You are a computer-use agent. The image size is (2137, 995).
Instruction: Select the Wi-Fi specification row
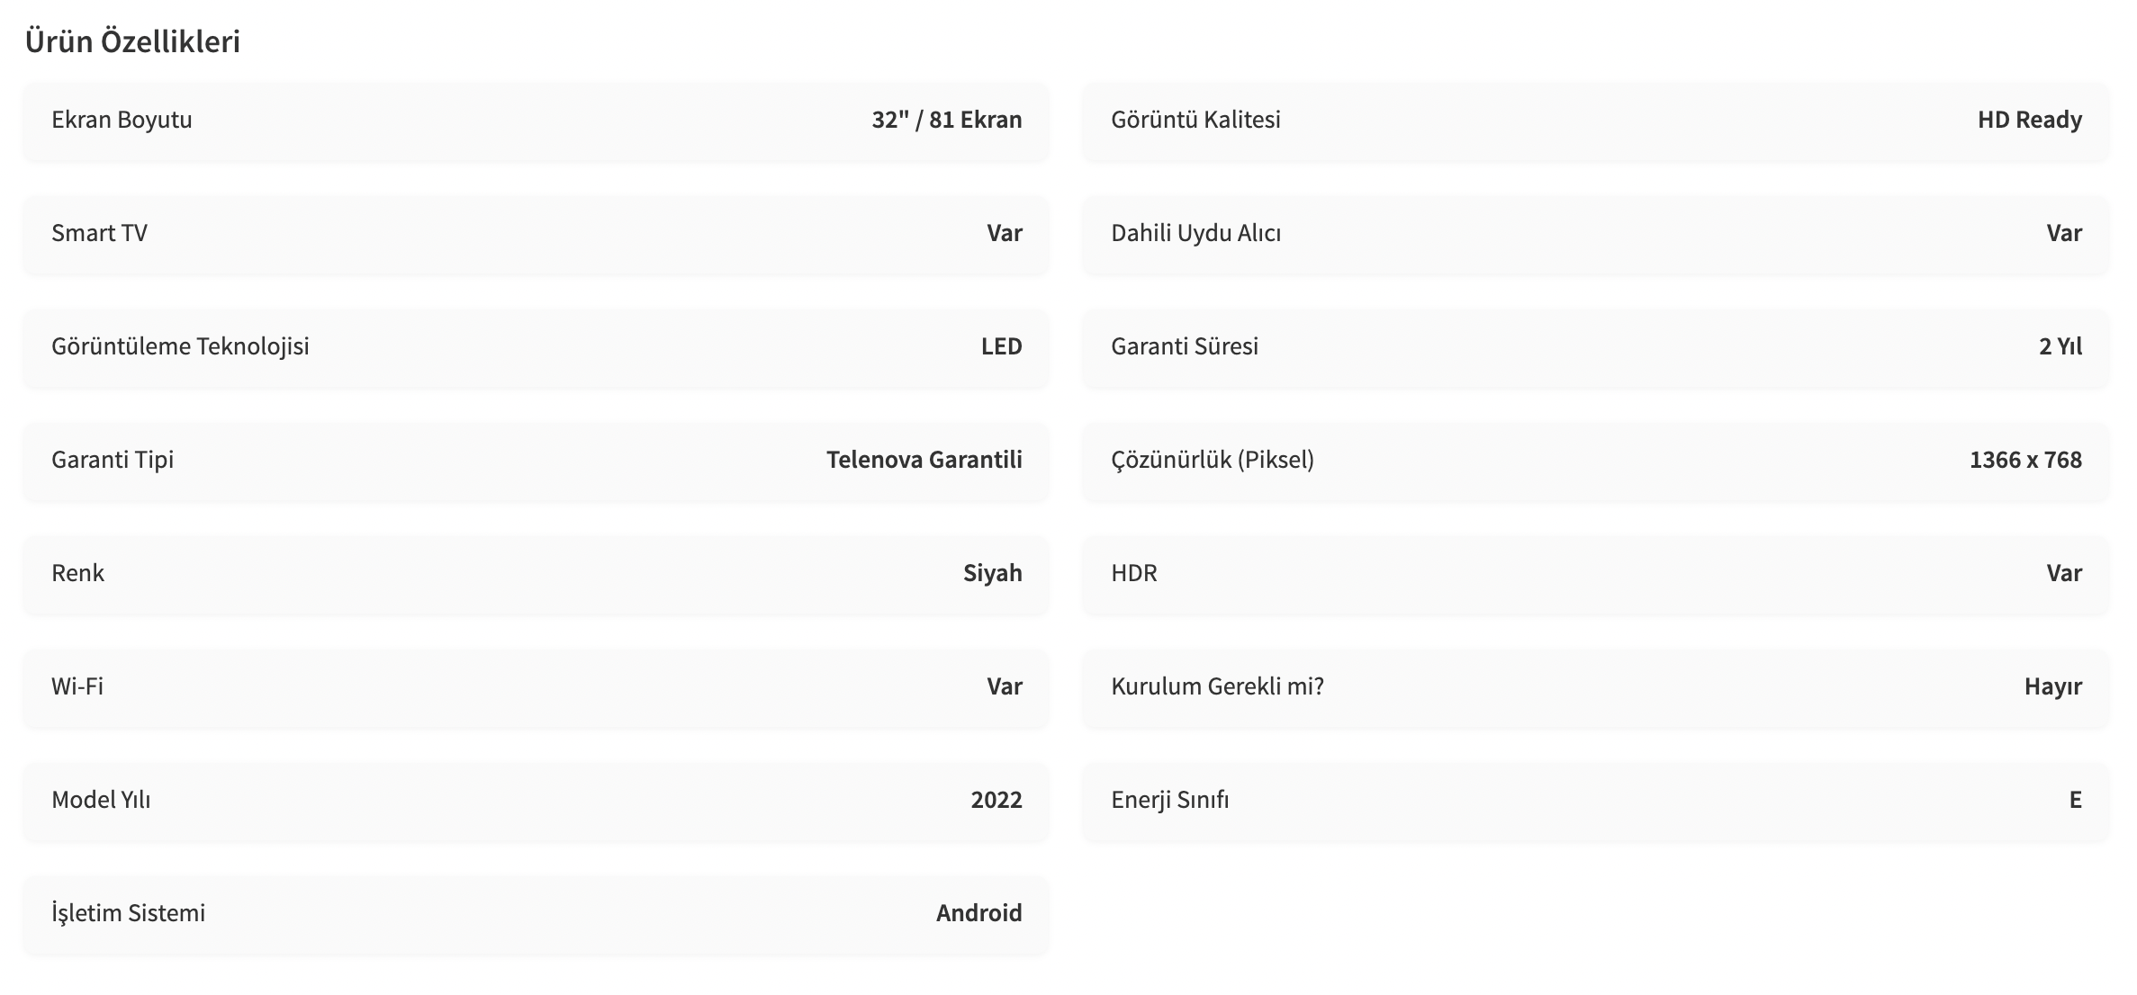coord(537,686)
